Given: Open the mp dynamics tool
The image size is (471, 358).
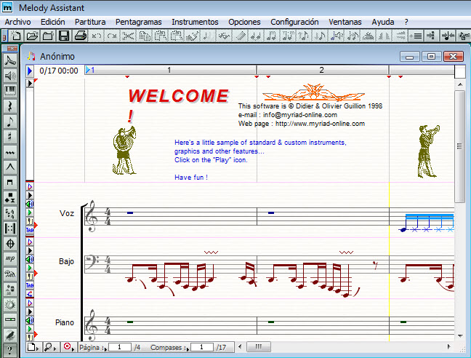Looking at the screenshot, I should pyautogui.click(x=10, y=259).
